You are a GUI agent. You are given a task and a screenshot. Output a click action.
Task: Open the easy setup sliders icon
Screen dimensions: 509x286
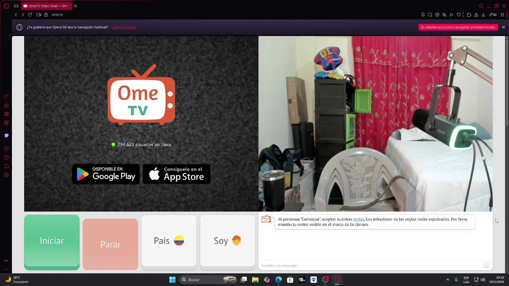(502, 15)
